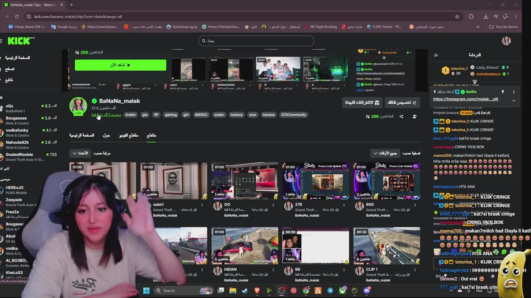The width and height of the screenshot is (531, 298).
Task: Collapse the chat panel arrow icon
Action: click(x=436, y=55)
